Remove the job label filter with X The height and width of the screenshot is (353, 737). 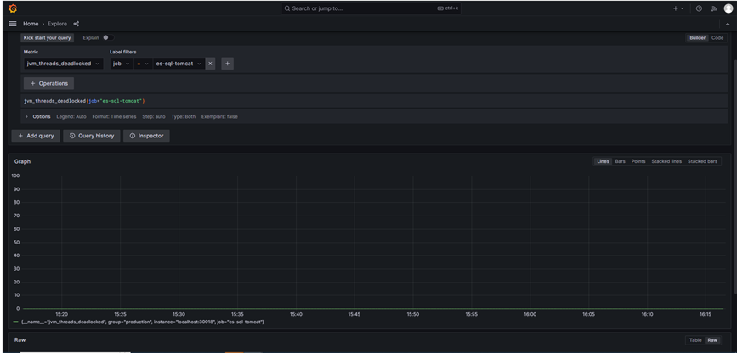(x=210, y=64)
